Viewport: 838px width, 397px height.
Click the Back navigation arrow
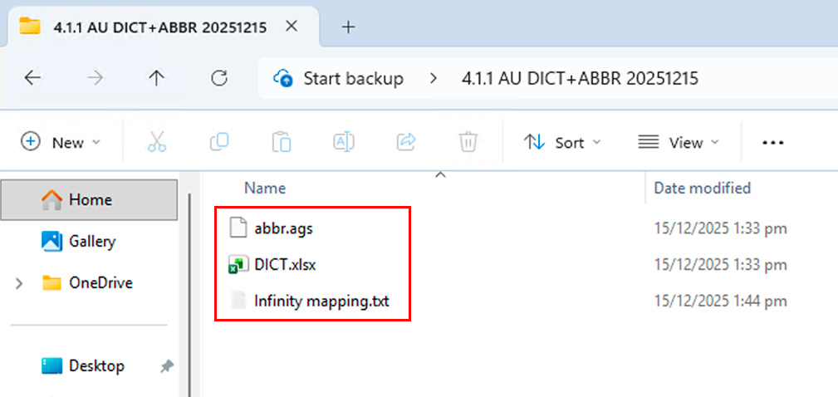(x=32, y=79)
